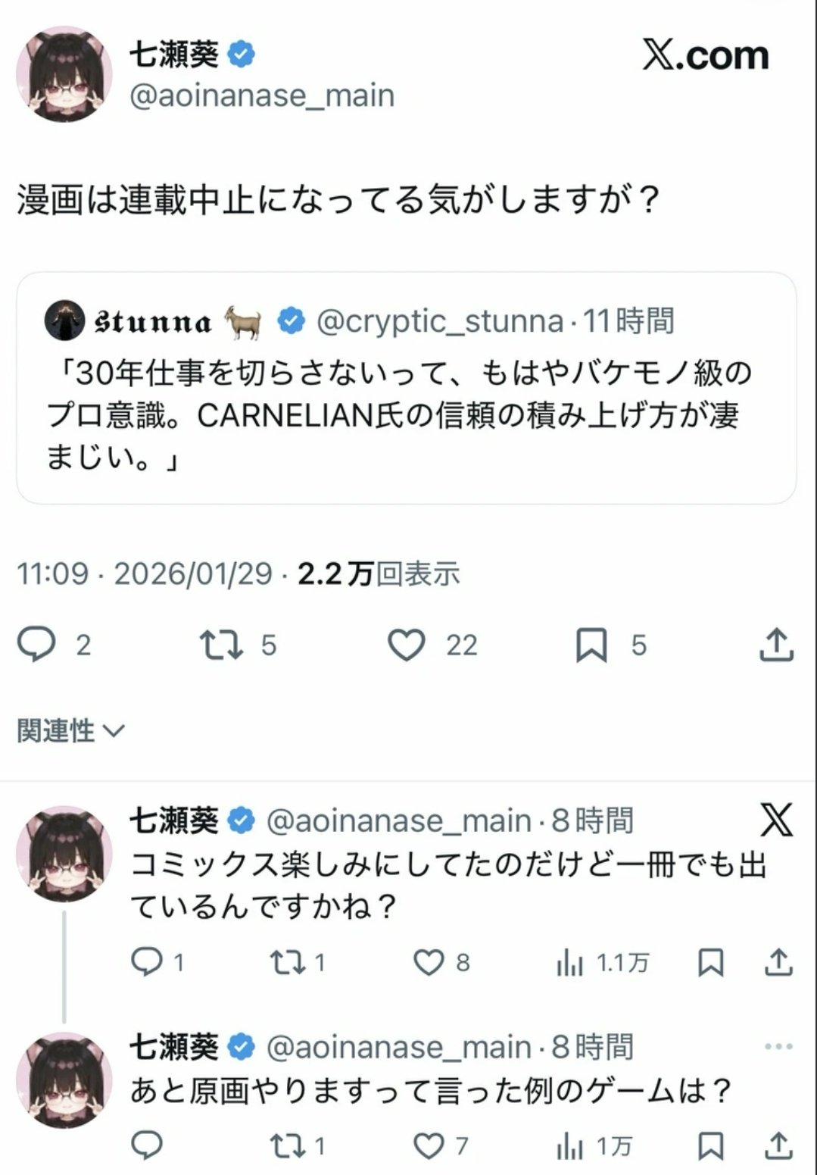The width and height of the screenshot is (817, 1175).
Task: Open 七瀬葵's profile picture in the header
Action: [x=64, y=74]
